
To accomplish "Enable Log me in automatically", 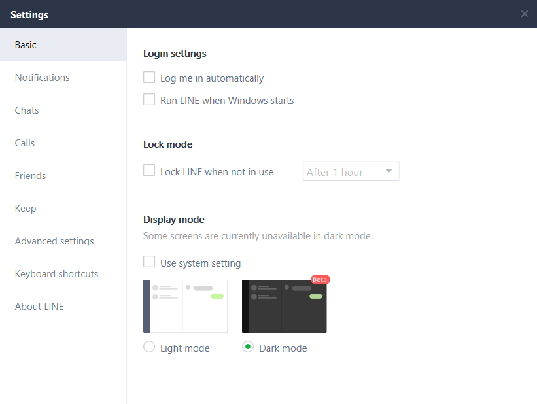I will click(149, 78).
